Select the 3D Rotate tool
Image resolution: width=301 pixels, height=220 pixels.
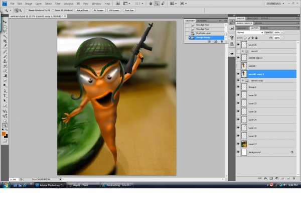point(5,111)
